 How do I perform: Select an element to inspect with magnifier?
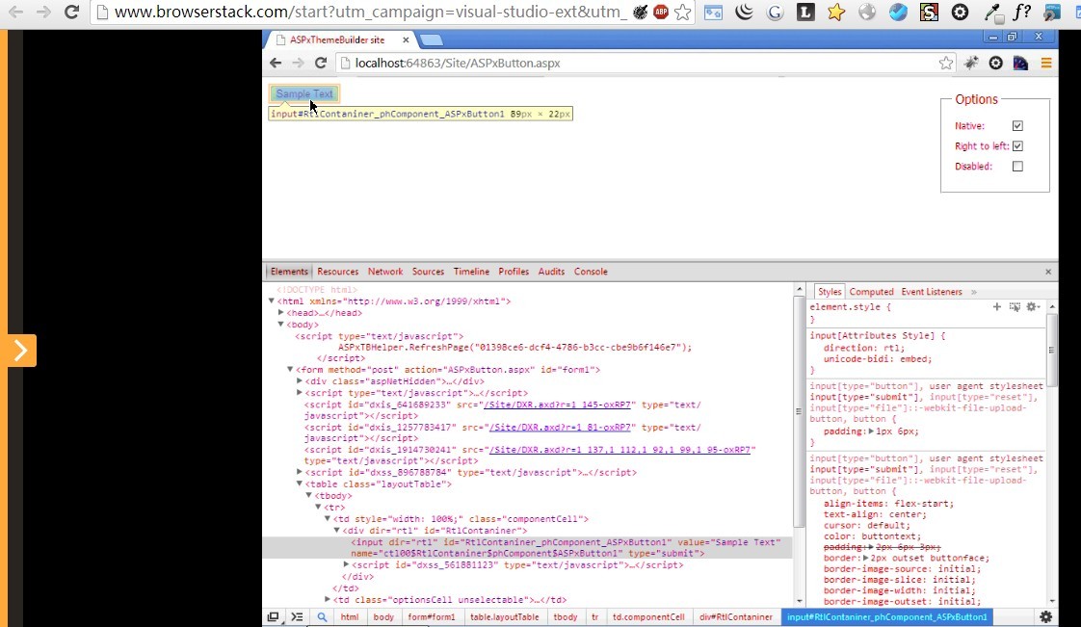322,616
